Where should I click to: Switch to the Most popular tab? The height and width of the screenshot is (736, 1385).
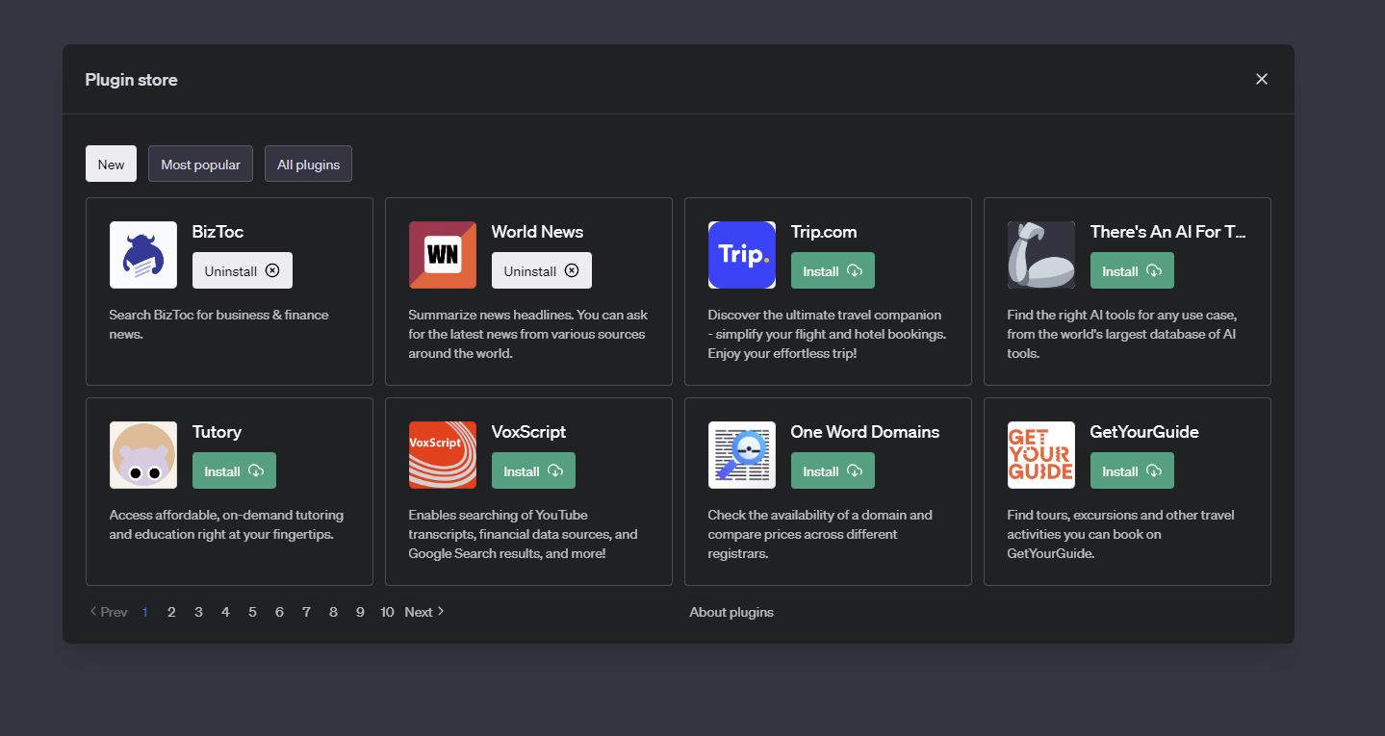tap(200, 164)
